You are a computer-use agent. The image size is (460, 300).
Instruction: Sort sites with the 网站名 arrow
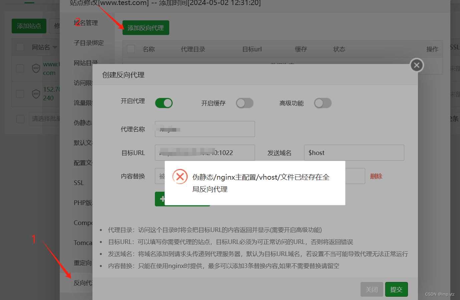(55, 47)
